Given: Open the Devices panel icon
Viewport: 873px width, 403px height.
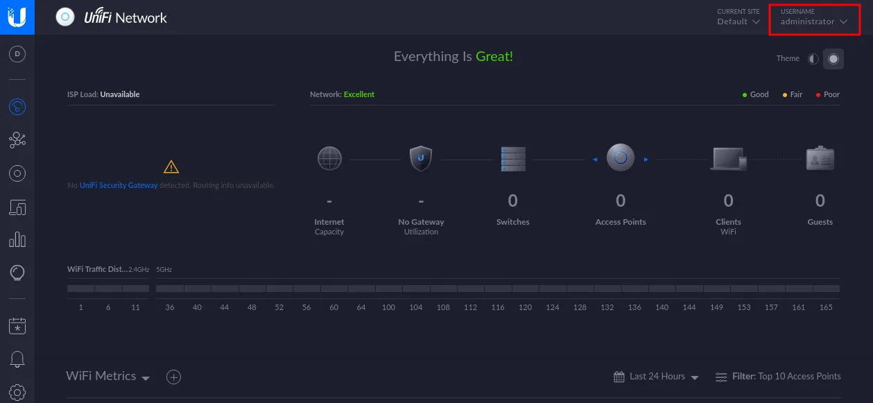Looking at the screenshot, I should pos(17,173).
